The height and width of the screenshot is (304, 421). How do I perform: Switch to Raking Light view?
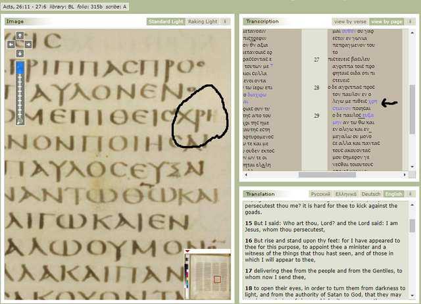(x=203, y=22)
